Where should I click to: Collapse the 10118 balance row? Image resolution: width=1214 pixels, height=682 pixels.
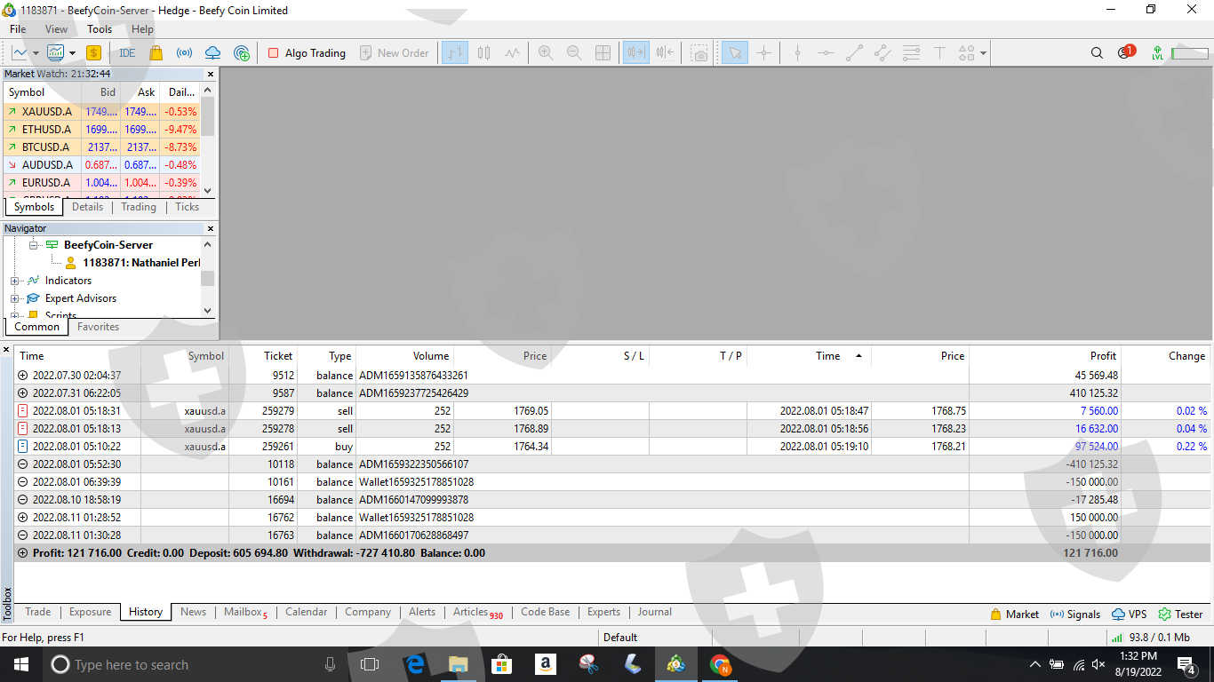[x=23, y=464]
